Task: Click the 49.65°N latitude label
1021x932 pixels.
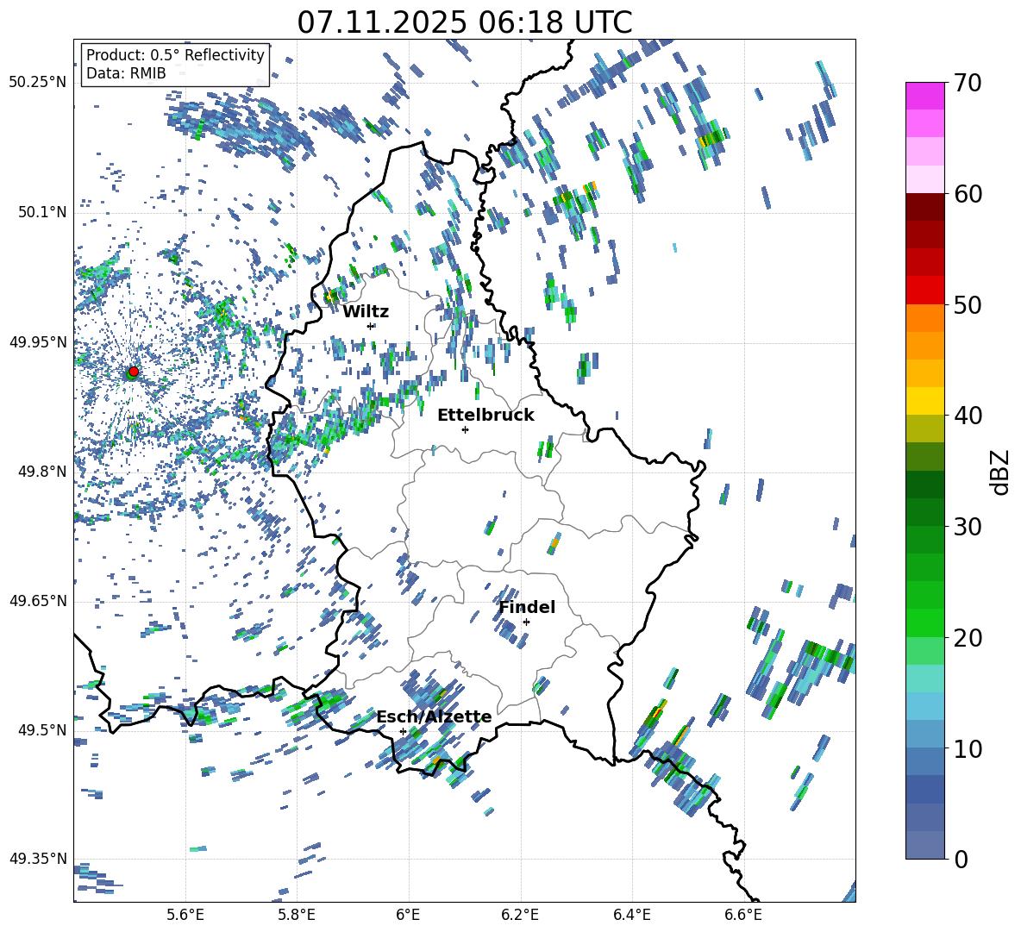Action: [x=38, y=601]
